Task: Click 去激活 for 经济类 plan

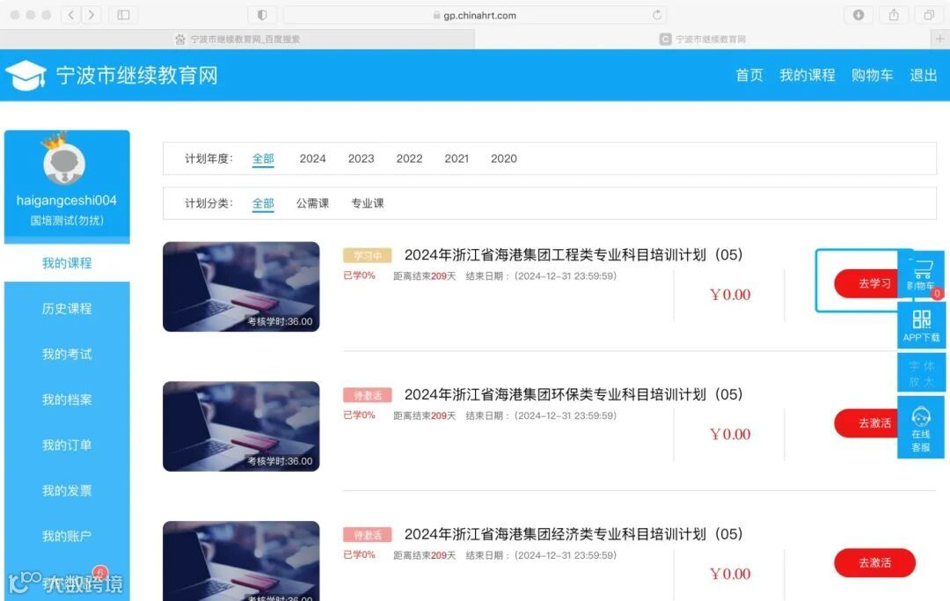Action: (874, 563)
